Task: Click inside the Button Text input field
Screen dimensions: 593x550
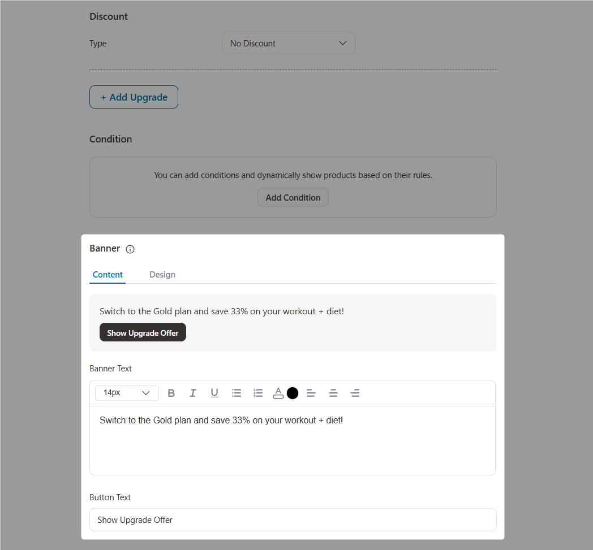Action: (293, 519)
